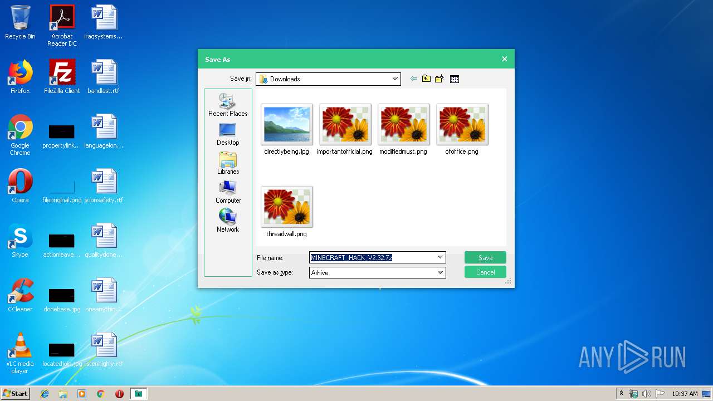Viewport: 713px width, 401px height.
Task: Select oneanythin document icon
Action: [x=104, y=295]
